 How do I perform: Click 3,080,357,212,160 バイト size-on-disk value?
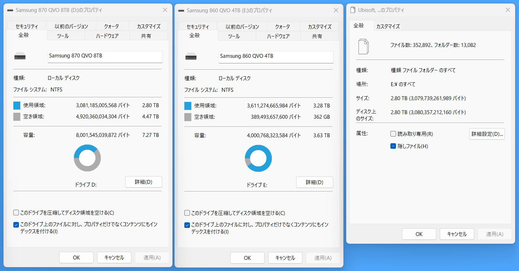click(437, 112)
